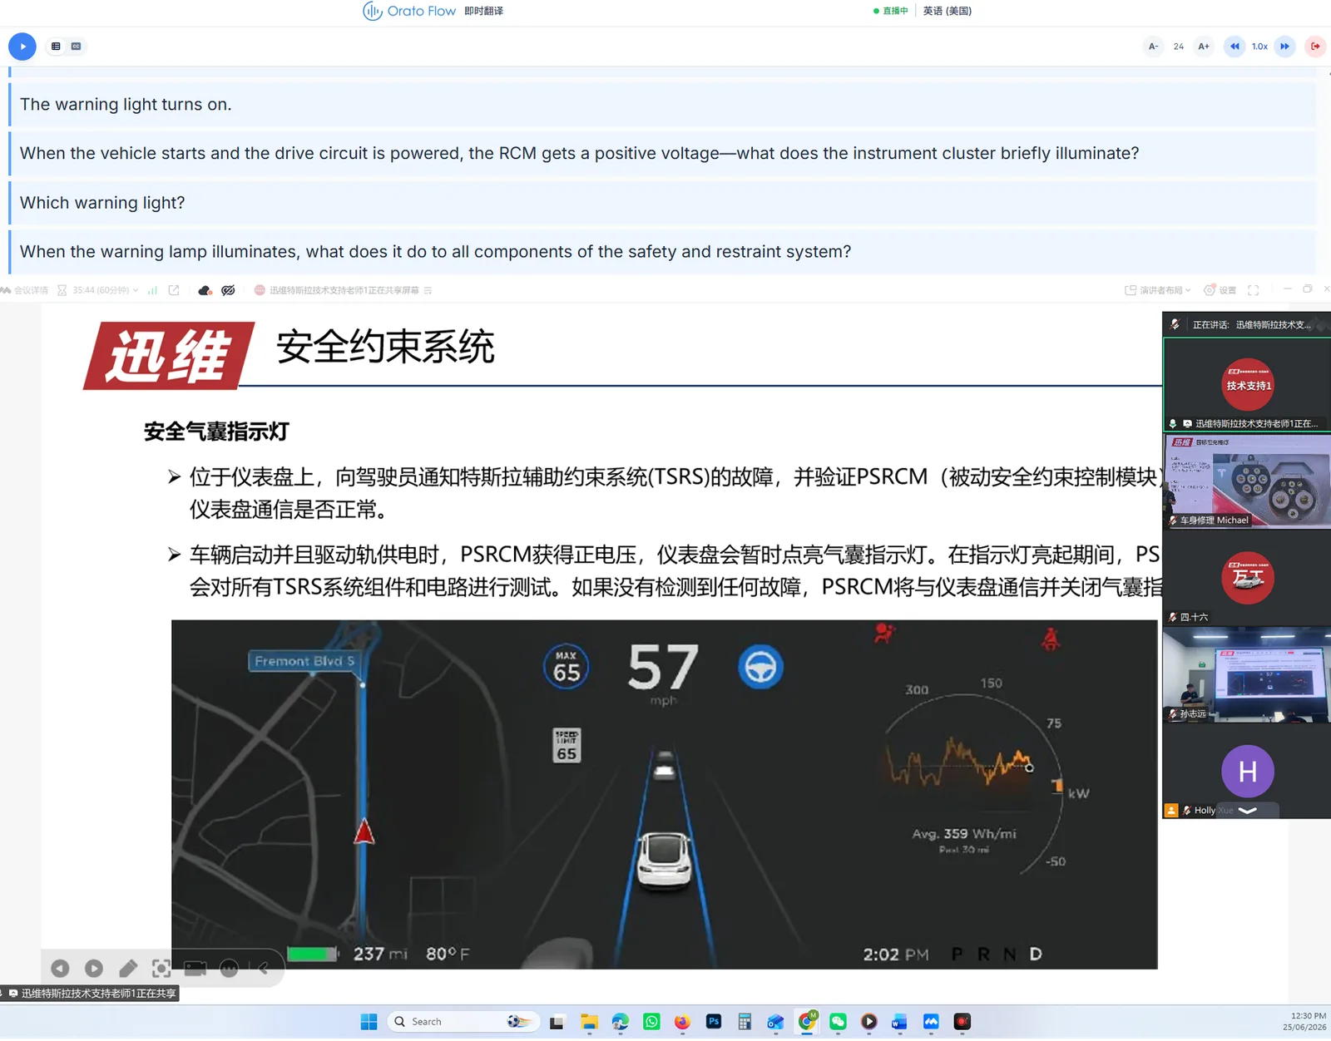Open Word from the taskbar
Viewport: 1331px width, 1041px height.
pyautogui.click(x=899, y=1022)
